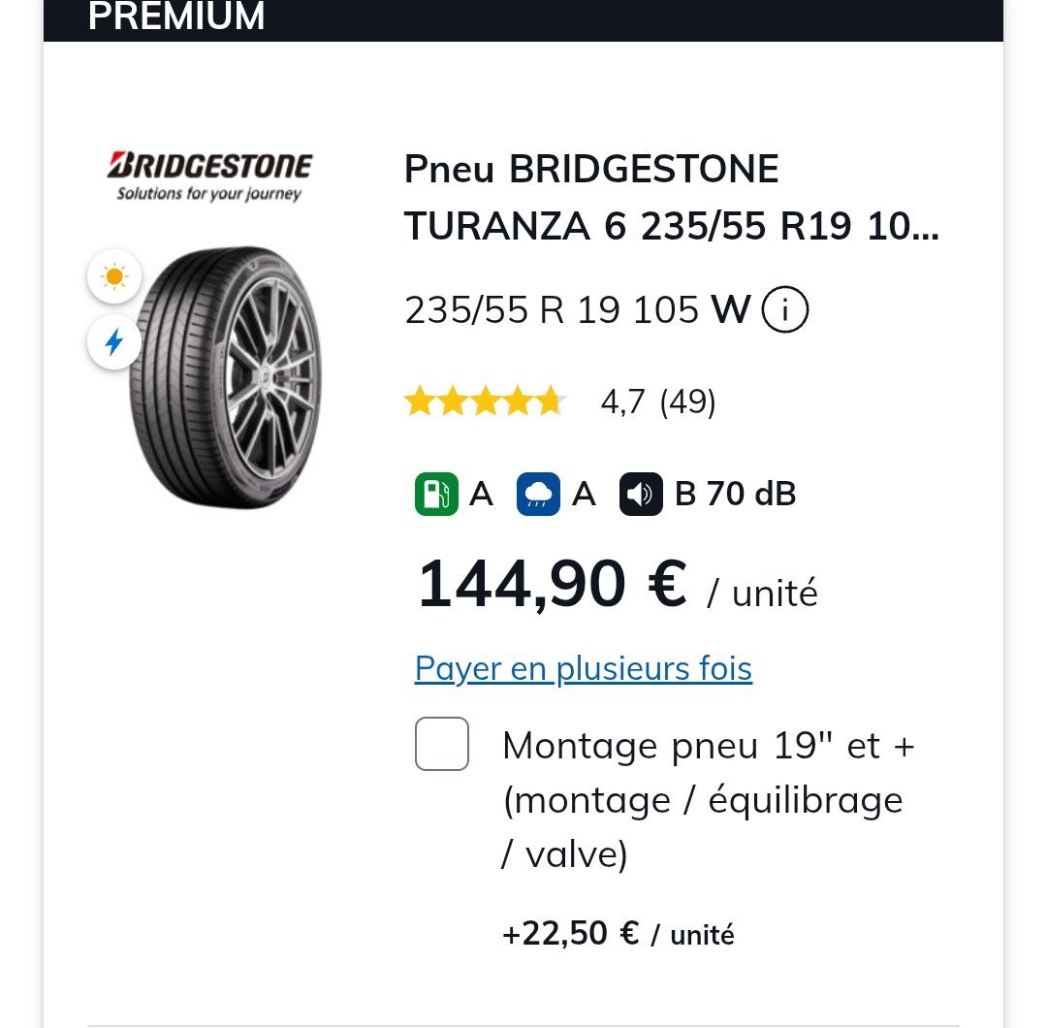Click the Solutions for your journey tagline
Screen dimensions: 1047x1028
209,194
